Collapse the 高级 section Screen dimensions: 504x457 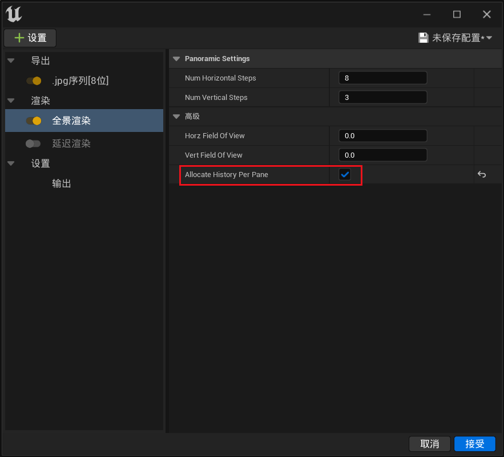pos(176,117)
